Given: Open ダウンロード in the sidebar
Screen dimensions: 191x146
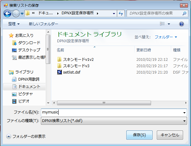Looking at the screenshot, I should click(29, 43).
